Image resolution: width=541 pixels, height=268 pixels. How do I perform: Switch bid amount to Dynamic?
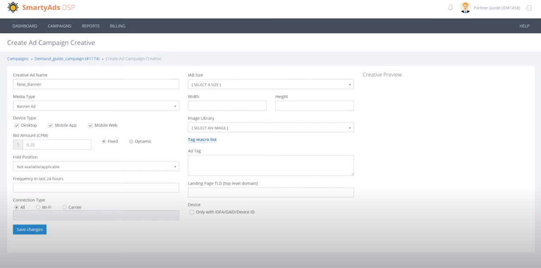point(131,141)
